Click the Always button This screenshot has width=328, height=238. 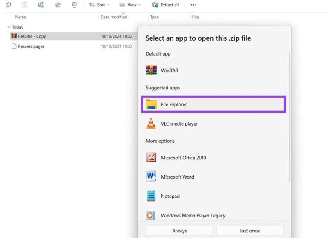(x=179, y=231)
